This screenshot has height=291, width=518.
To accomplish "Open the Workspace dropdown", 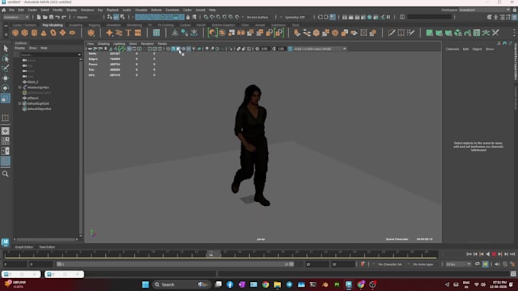I will coord(484,10).
